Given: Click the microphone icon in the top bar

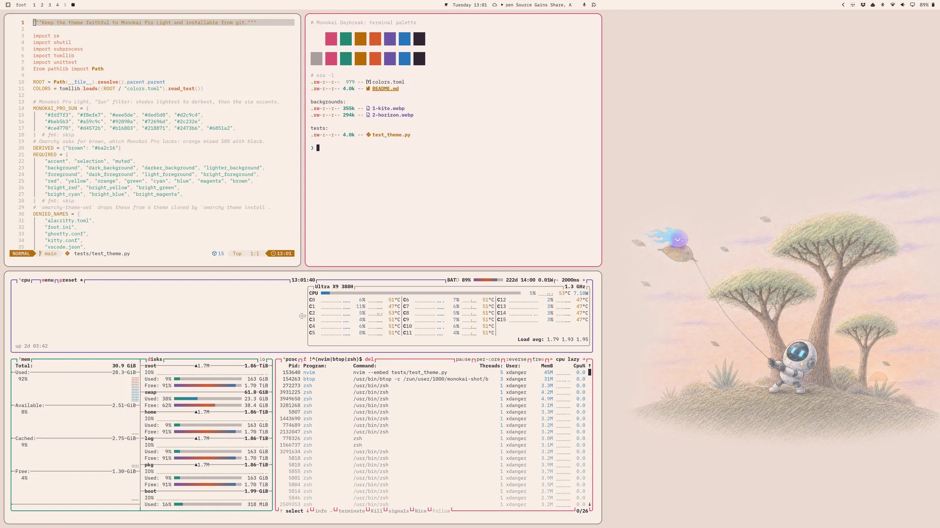Looking at the screenshot, I should pyautogui.click(x=584, y=5).
